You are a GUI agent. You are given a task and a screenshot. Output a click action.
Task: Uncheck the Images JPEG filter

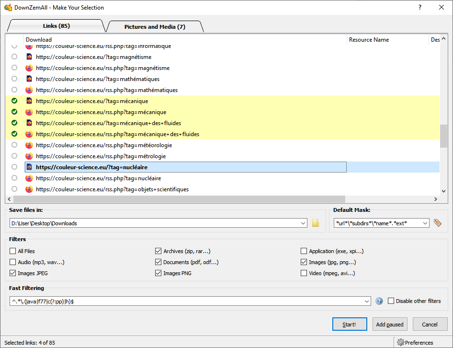(x=13, y=273)
